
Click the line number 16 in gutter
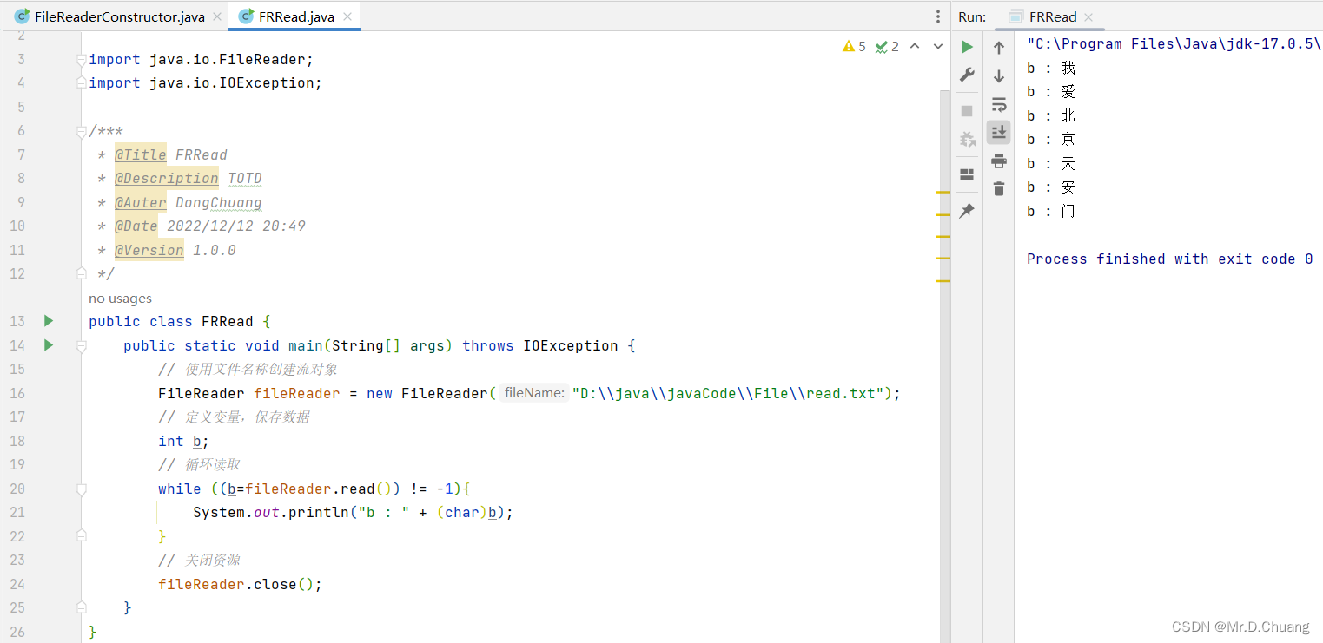click(x=17, y=393)
